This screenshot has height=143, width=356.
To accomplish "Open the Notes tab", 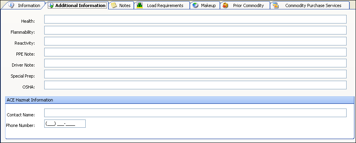I will click(x=121, y=5).
